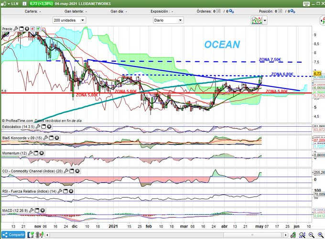Expand the side panel arrow at right edge
Screen dimensions: 325x239
click(323, 21)
